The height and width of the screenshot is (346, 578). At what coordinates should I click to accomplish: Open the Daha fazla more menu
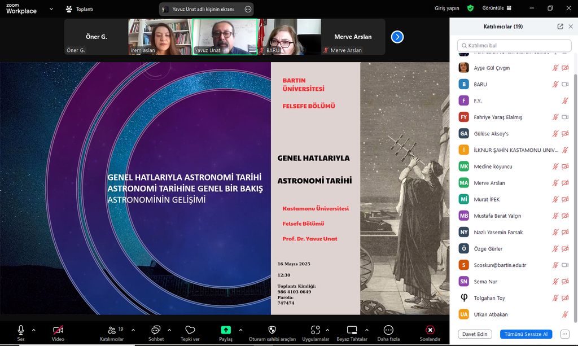(388, 332)
